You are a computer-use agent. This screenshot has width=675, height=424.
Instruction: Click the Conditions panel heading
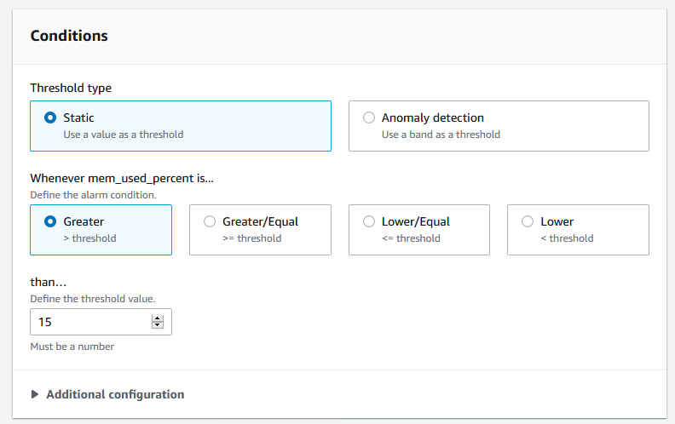click(x=69, y=36)
